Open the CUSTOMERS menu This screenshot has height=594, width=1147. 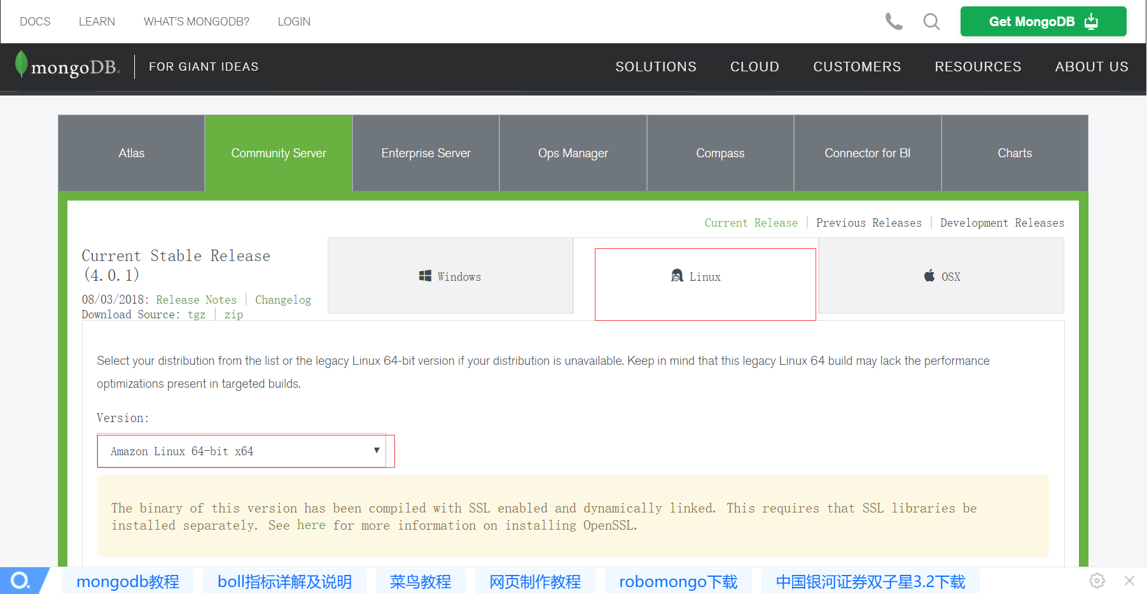(857, 67)
